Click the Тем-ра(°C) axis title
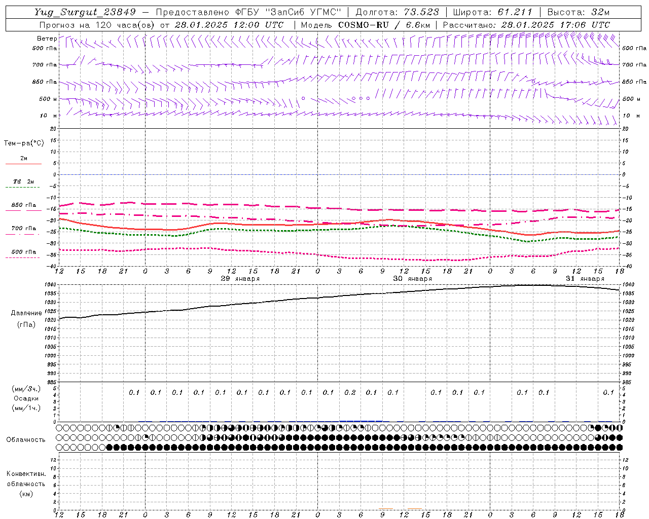649x519 pixels. pos(24,143)
